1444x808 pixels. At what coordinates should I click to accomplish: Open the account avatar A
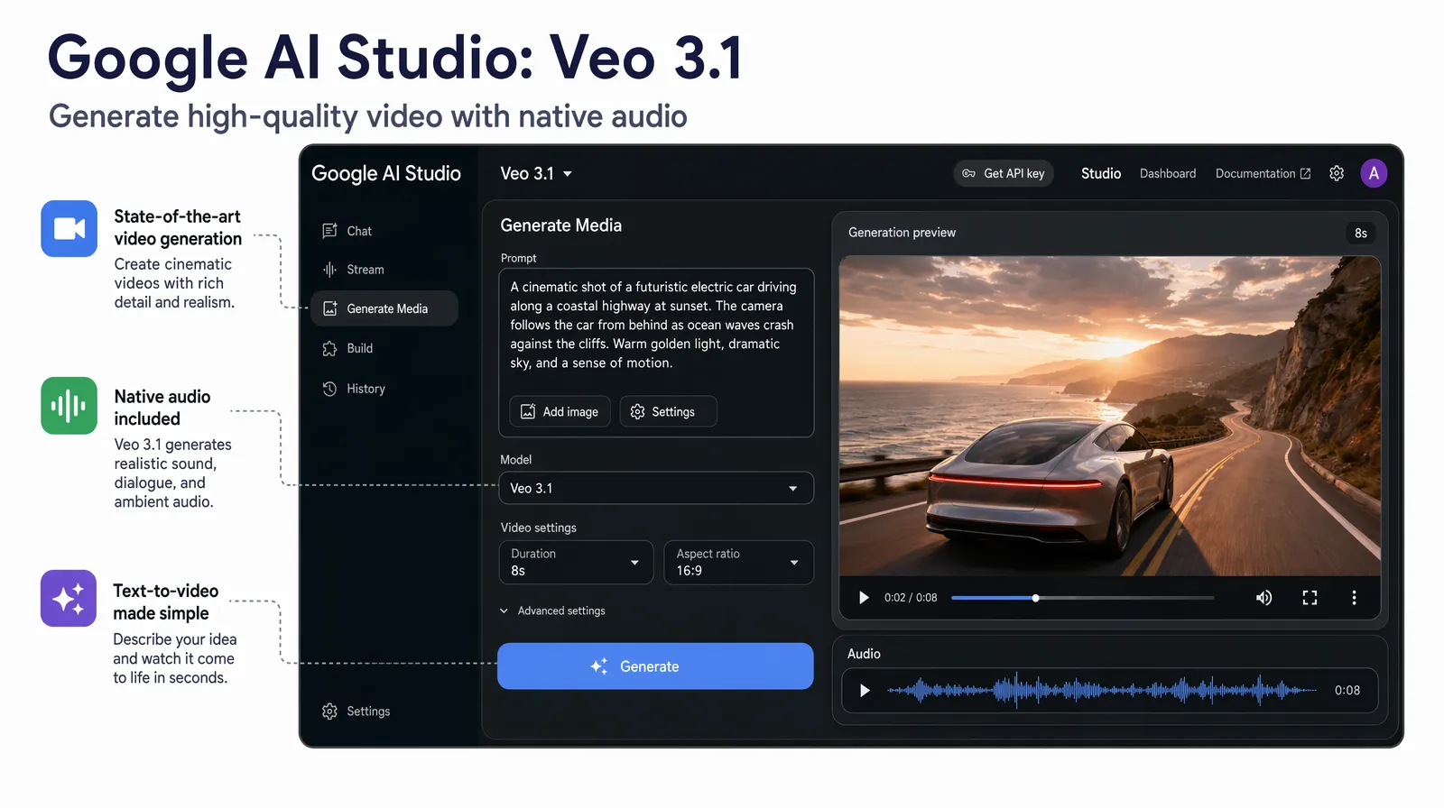point(1374,173)
